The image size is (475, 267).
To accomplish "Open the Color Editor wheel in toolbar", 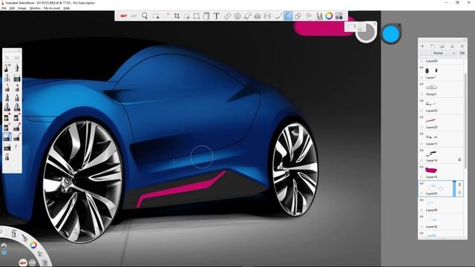I will [329, 16].
